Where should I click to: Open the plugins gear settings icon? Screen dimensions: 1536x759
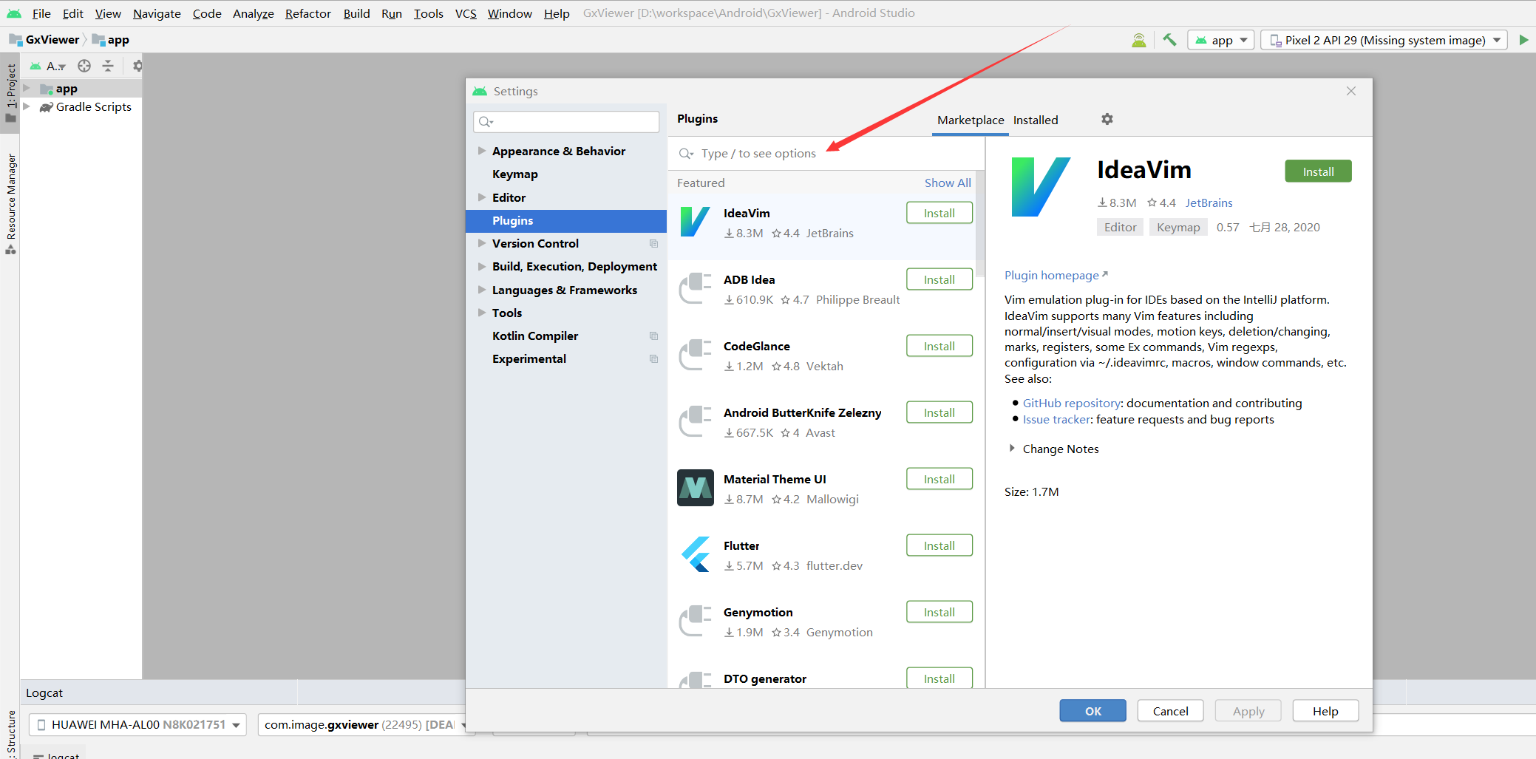pos(1107,119)
